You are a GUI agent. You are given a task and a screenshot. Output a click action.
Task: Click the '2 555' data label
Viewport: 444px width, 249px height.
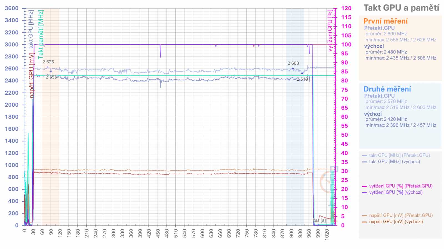point(51,77)
